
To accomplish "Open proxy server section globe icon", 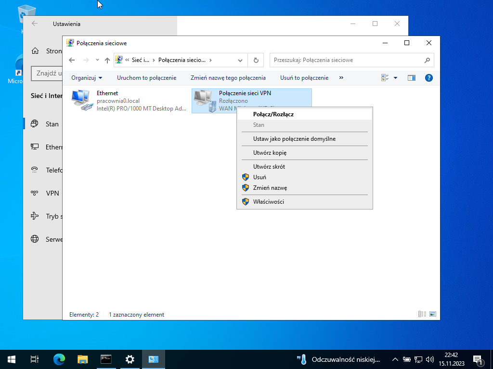I will (35, 239).
